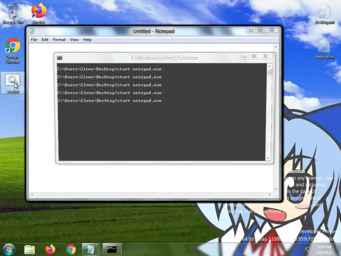
Task: Click the Notepad title bar icon
Action: coord(32,31)
